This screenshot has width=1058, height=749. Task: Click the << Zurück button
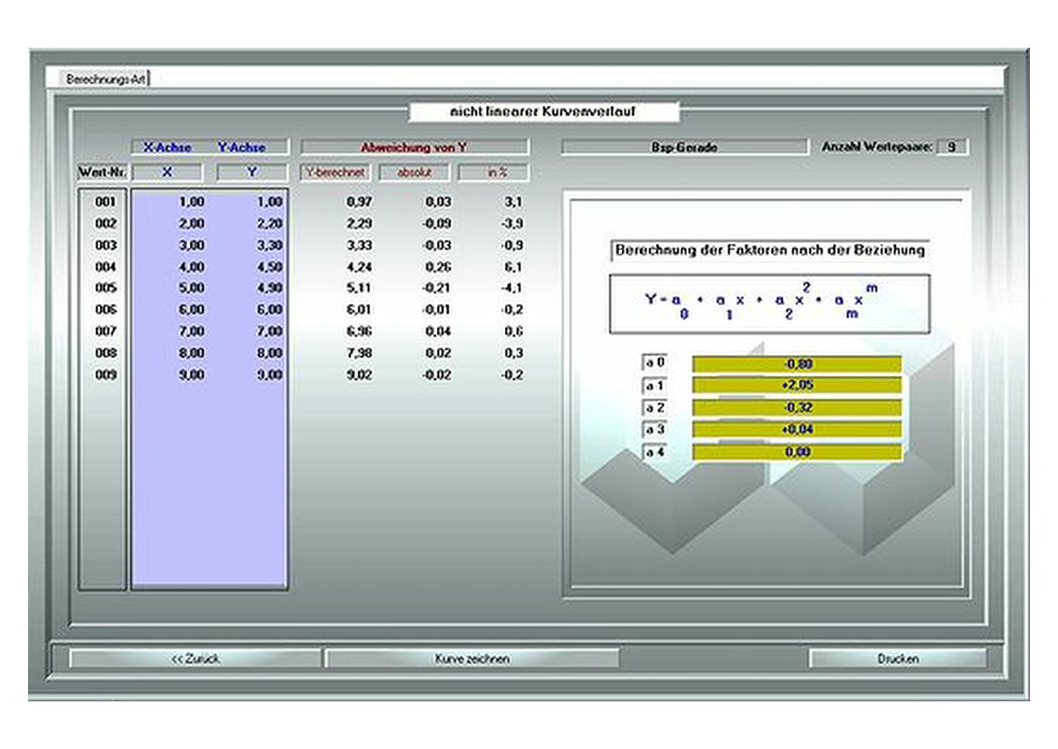(195, 658)
